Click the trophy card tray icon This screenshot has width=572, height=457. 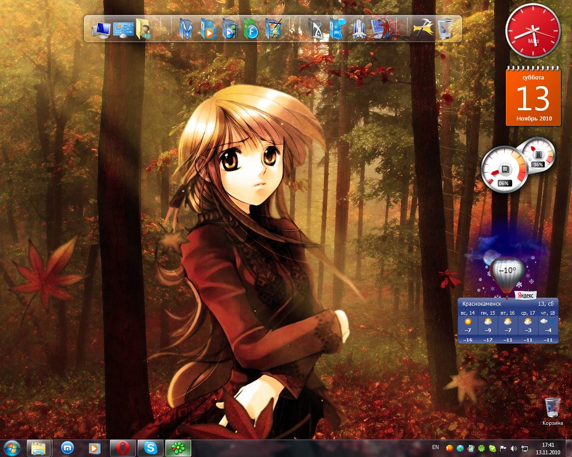click(x=471, y=448)
